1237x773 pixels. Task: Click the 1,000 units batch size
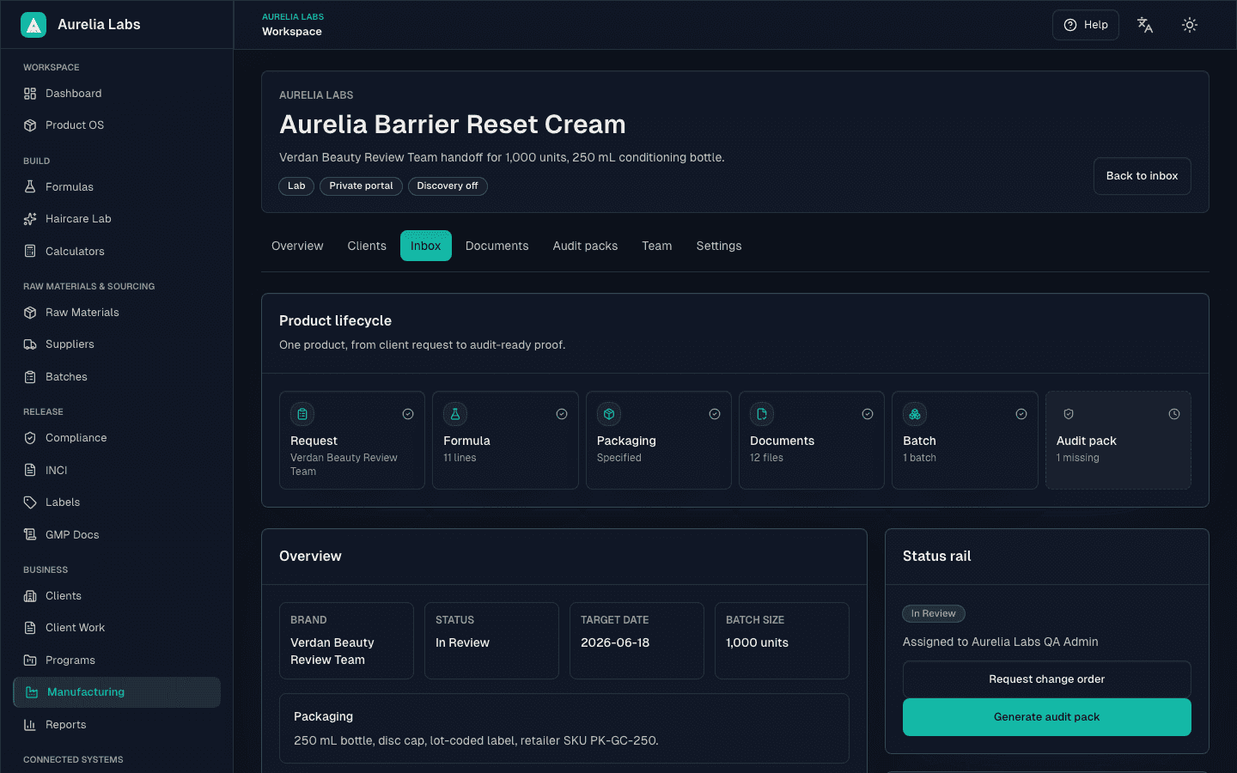click(x=757, y=642)
